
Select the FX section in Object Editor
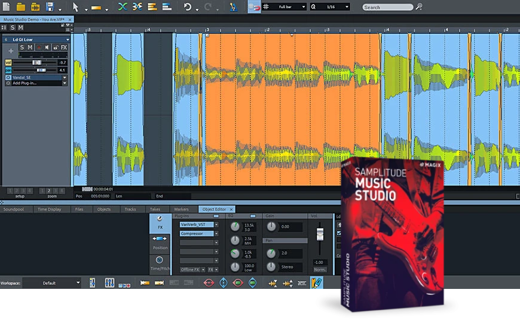(160, 223)
